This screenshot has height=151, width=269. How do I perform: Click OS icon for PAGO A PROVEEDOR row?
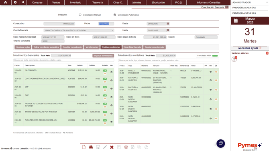coord(216,72)
